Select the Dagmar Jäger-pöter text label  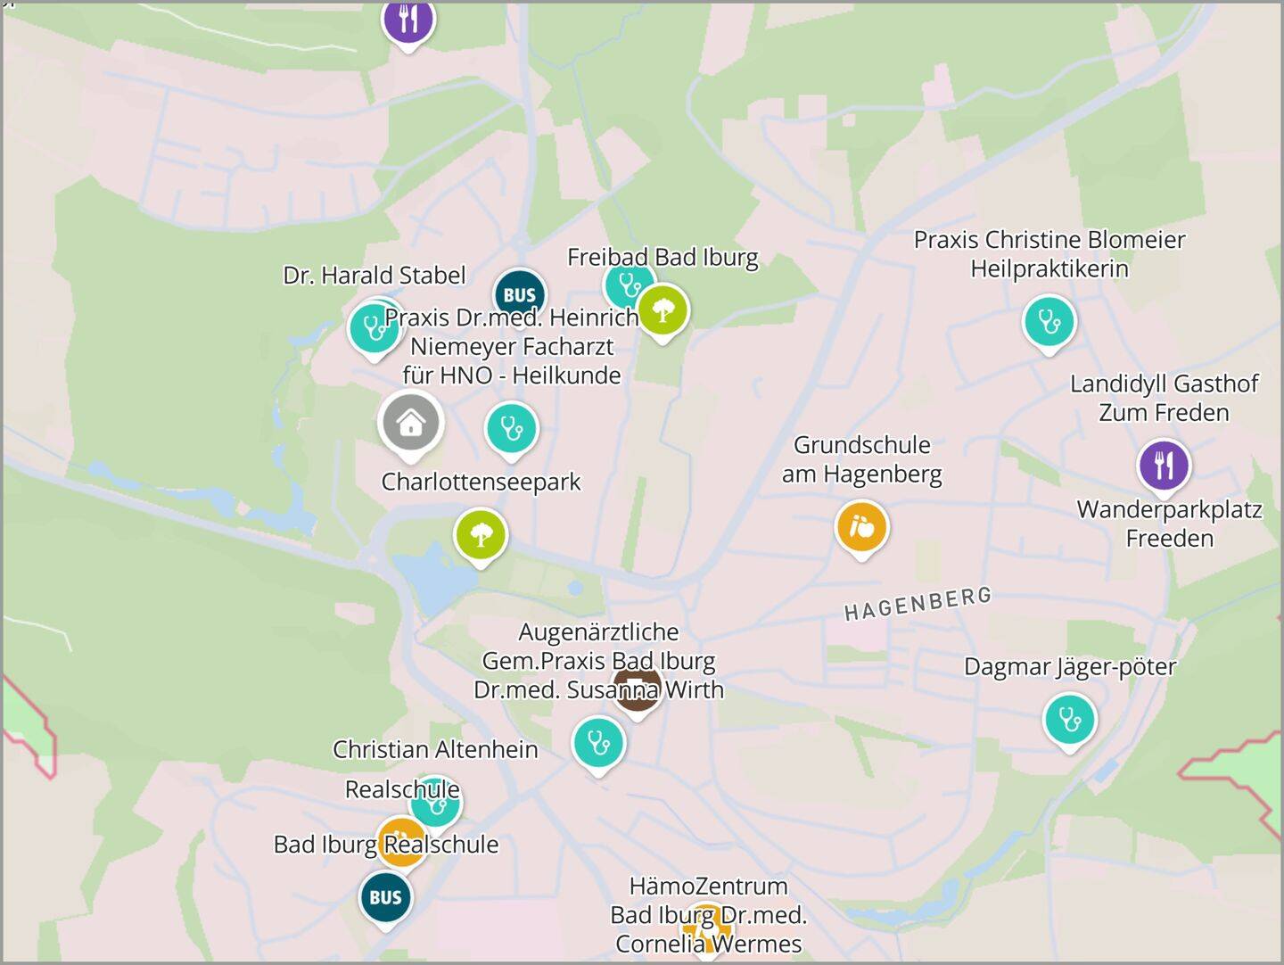coord(1070,667)
